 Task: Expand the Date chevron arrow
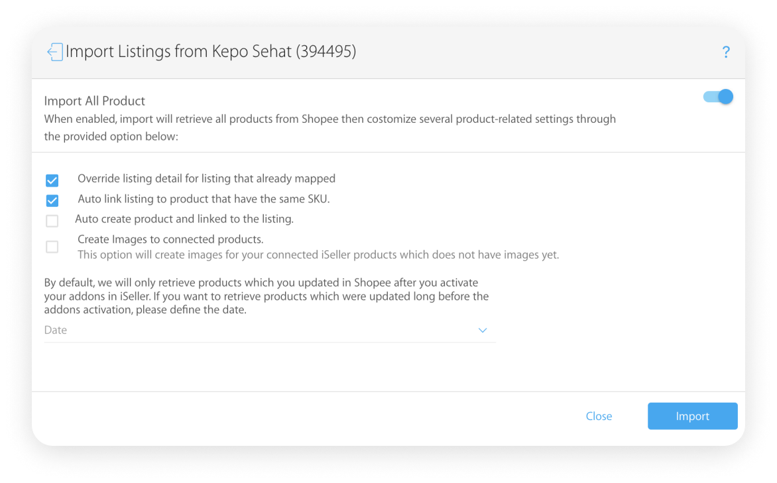click(483, 330)
